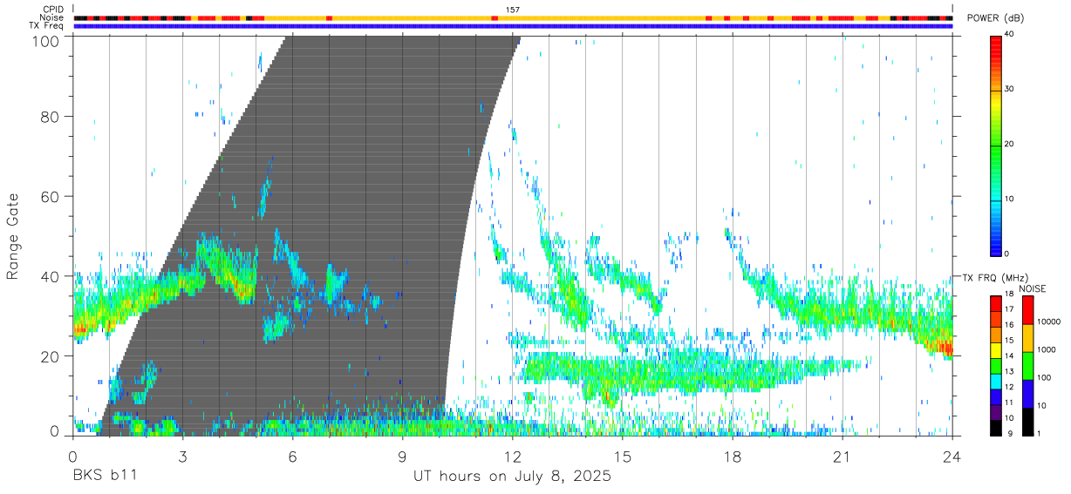Click the 18 label on the TX frequency scale
The width and height of the screenshot is (1071, 494).
tap(1009, 295)
